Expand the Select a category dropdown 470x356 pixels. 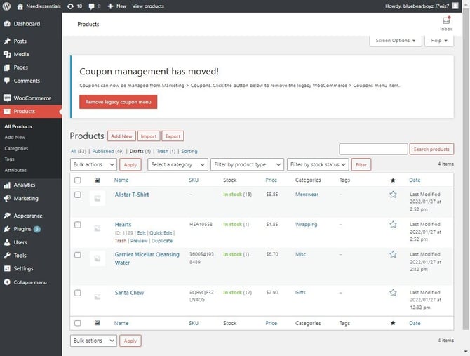tap(177, 164)
